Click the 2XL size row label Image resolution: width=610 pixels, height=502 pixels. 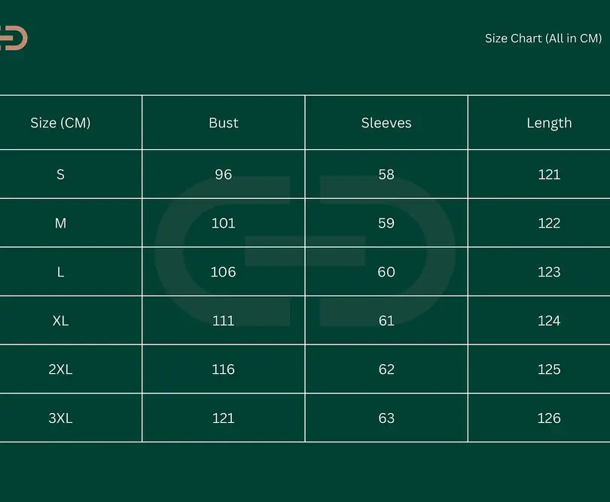pyautogui.click(x=60, y=369)
